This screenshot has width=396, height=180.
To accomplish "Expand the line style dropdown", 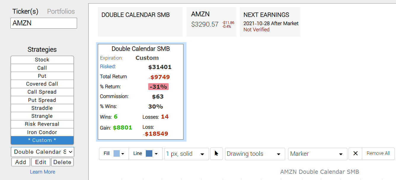I will tap(186, 154).
